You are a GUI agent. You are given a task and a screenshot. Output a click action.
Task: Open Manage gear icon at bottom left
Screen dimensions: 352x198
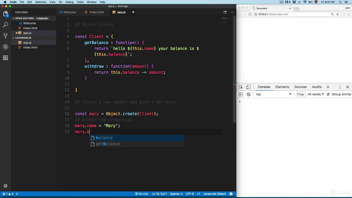pos(5,186)
